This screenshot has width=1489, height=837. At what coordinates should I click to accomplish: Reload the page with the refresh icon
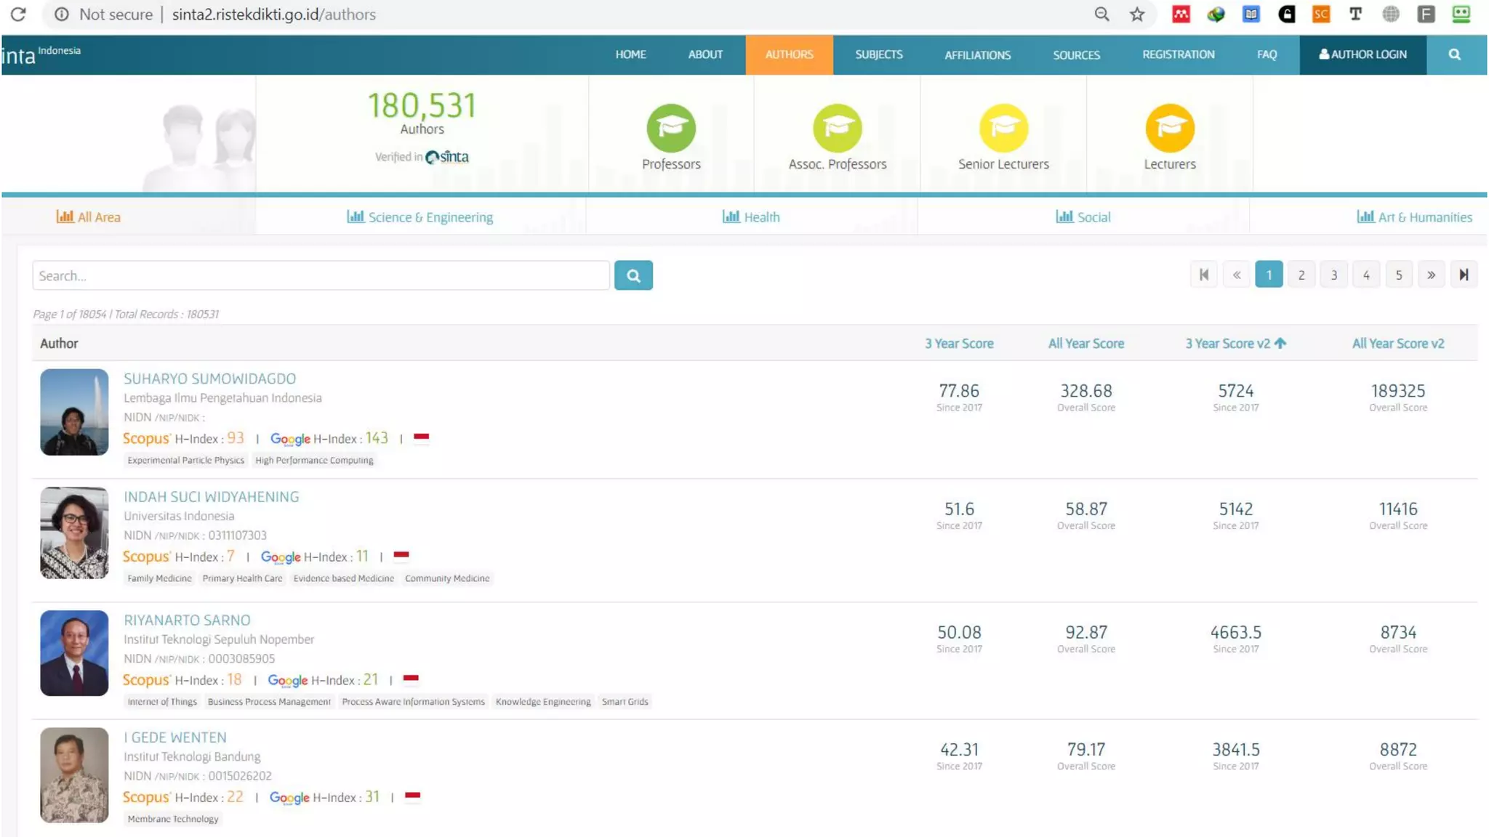pyautogui.click(x=18, y=15)
